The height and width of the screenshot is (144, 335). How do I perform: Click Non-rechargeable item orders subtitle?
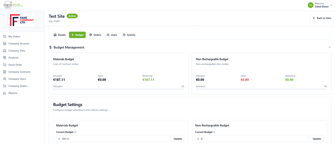click(x=212, y=64)
